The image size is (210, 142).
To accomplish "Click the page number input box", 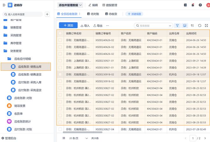I will (x=193, y=138).
